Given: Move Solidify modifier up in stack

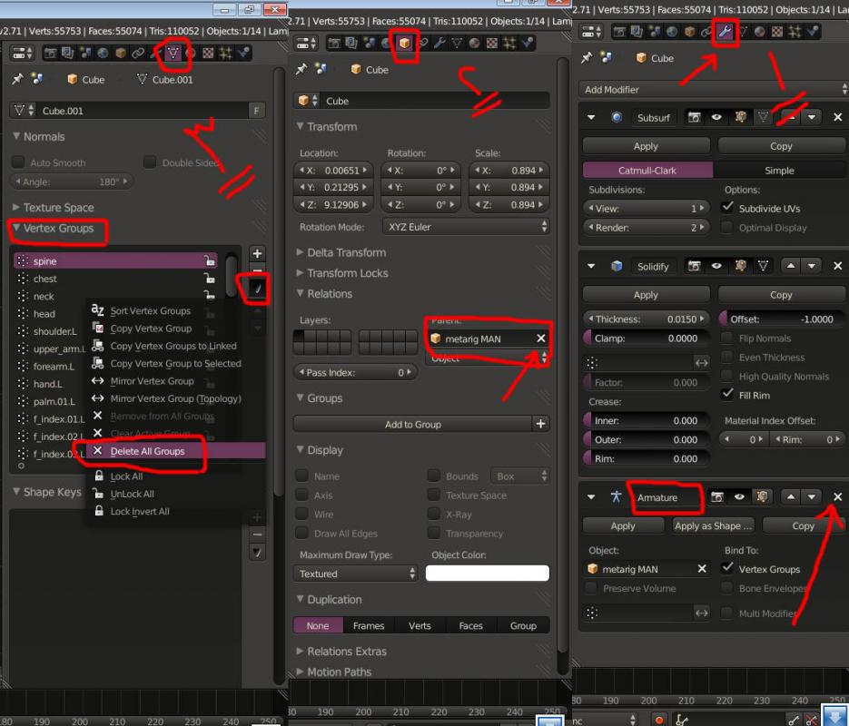Looking at the screenshot, I should [x=791, y=266].
